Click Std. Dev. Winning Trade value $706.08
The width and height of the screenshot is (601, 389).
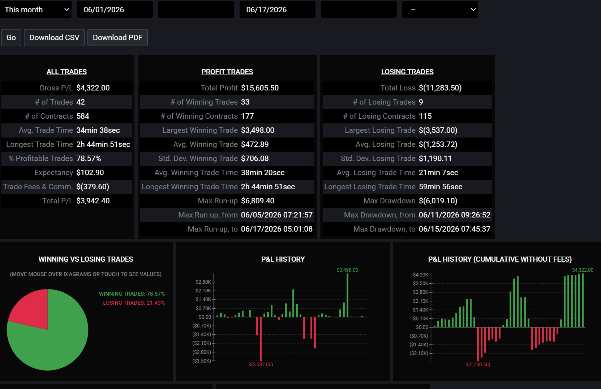(255, 158)
